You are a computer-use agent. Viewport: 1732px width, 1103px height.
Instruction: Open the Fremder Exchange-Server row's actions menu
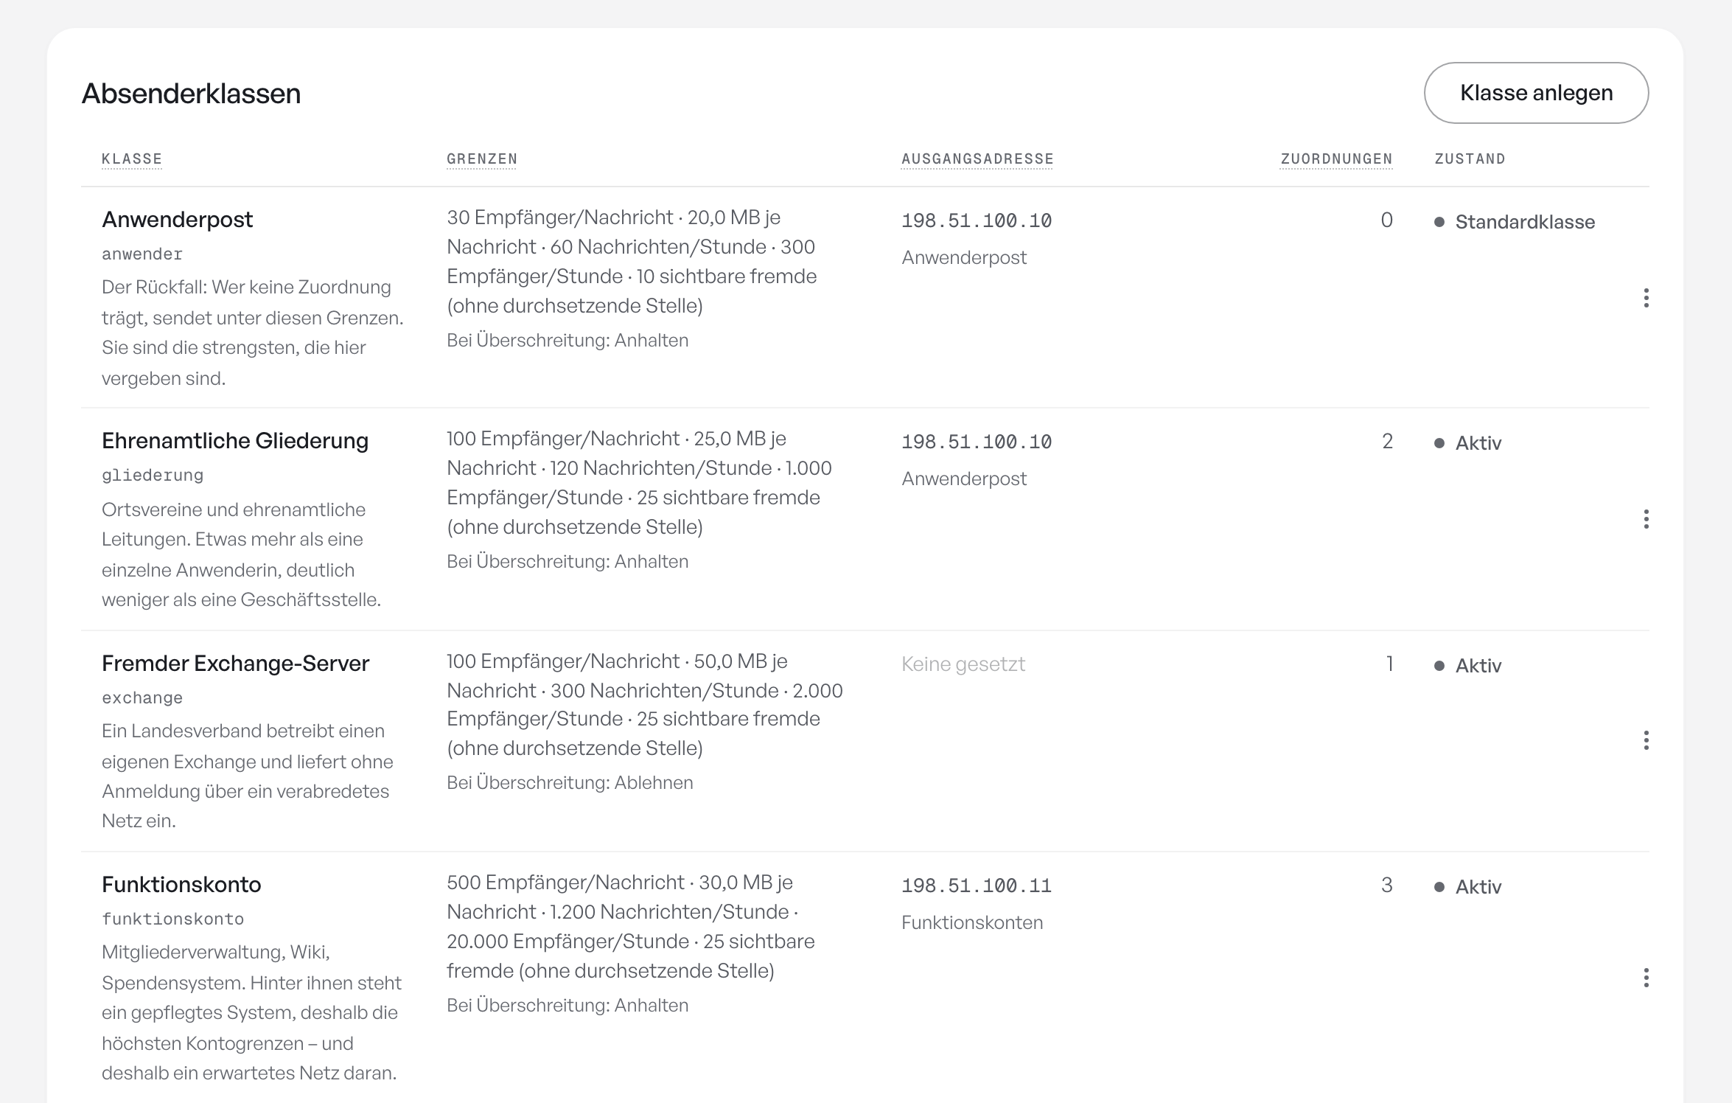pyautogui.click(x=1646, y=740)
